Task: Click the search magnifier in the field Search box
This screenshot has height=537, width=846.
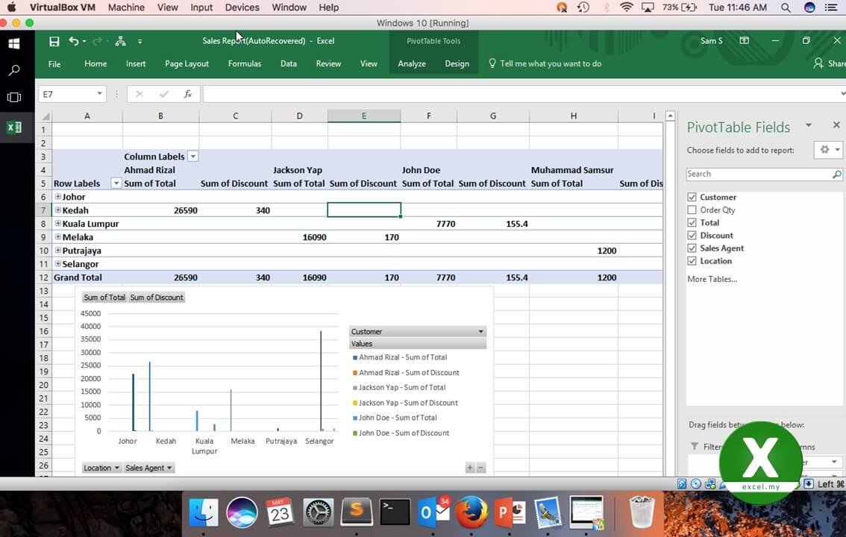Action: coord(836,174)
